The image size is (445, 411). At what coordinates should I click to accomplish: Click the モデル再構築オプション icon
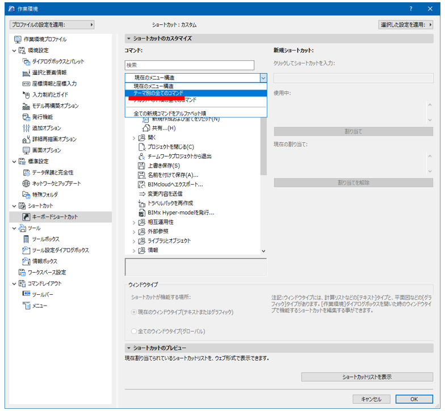[26, 106]
